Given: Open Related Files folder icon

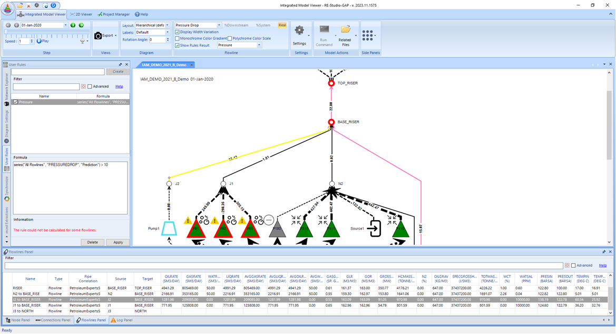Looking at the screenshot, I should click(345, 30).
